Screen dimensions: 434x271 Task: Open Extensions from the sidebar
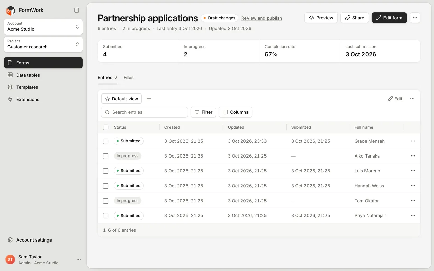click(43, 99)
